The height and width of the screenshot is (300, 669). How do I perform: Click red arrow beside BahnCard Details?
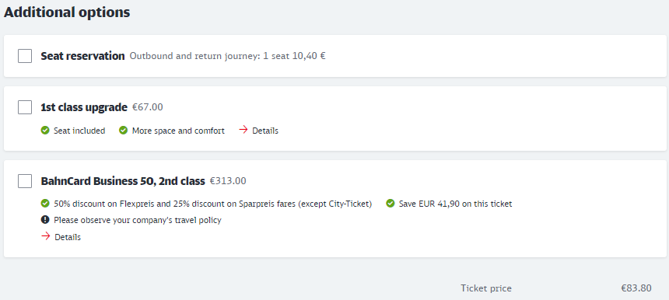click(46, 236)
